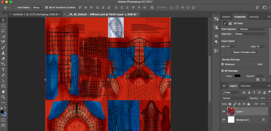
Task: Toggle lock transparent pixels
Action: pos(230,104)
